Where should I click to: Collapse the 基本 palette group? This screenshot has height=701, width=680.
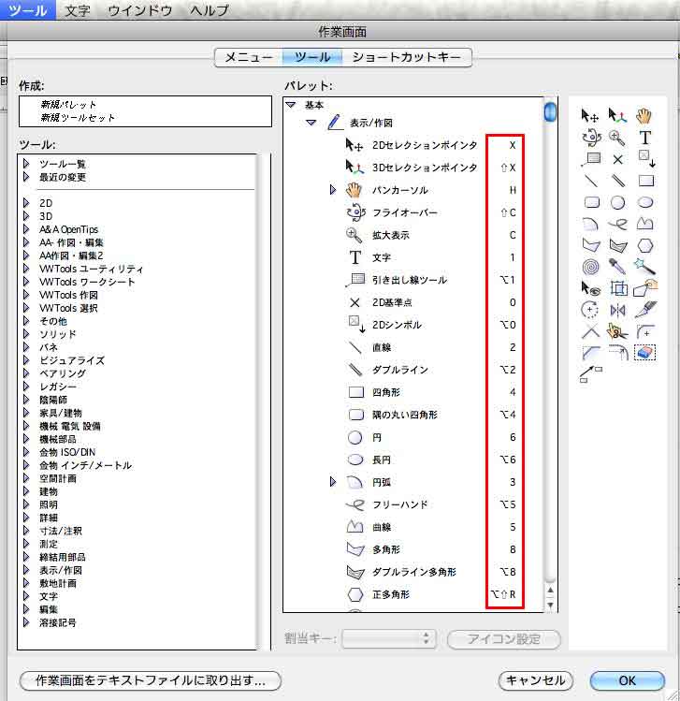click(291, 105)
